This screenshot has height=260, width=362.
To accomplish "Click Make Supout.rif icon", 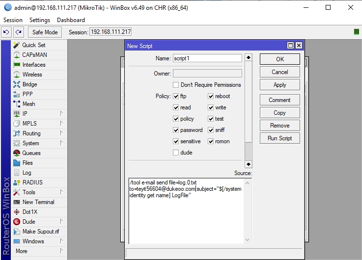I will tap(17, 232).
